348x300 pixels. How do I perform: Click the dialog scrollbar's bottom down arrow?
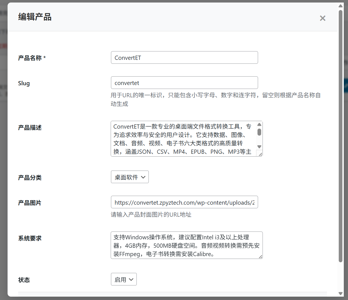pyautogui.click(x=340, y=294)
